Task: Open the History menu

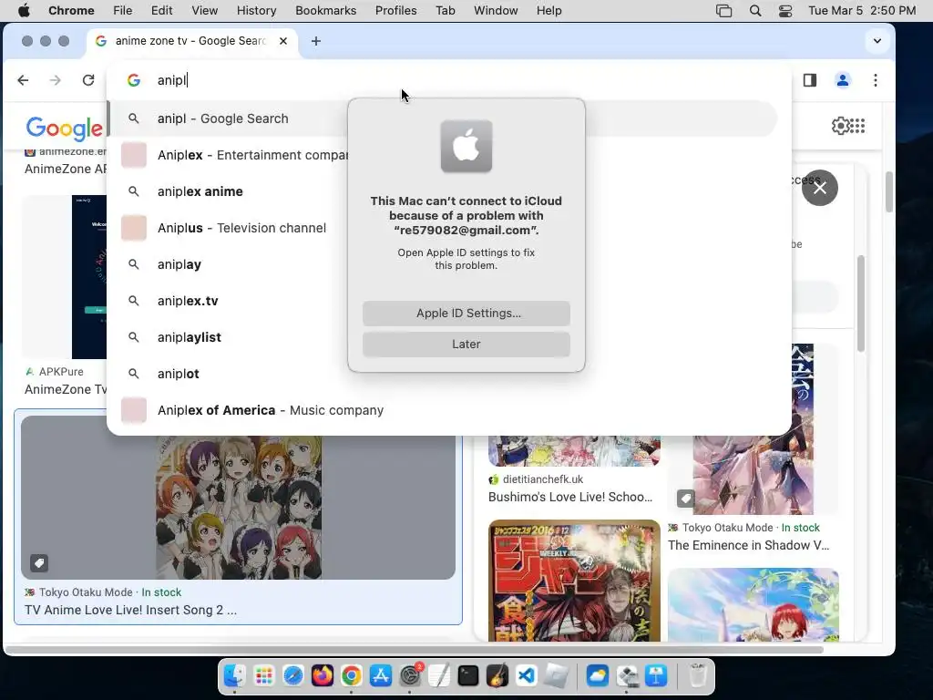Action: click(x=256, y=11)
